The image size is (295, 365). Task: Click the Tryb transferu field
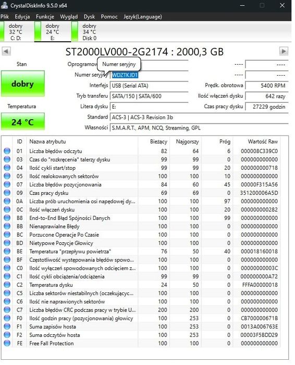point(149,96)
